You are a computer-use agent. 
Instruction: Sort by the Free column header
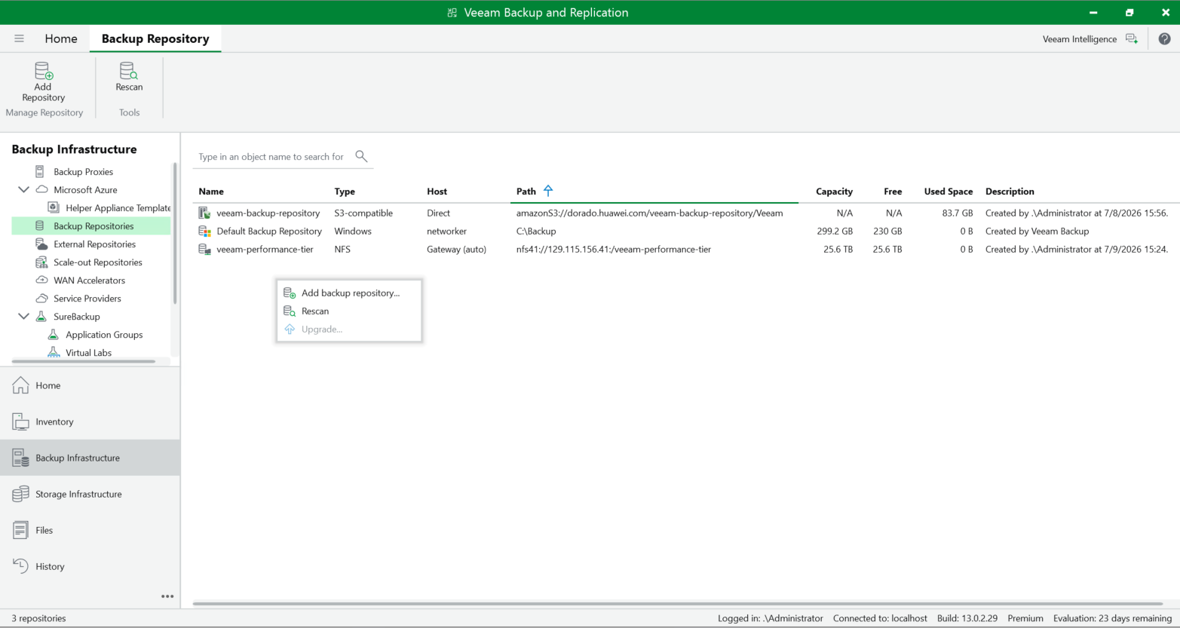[x=893, y=191]
